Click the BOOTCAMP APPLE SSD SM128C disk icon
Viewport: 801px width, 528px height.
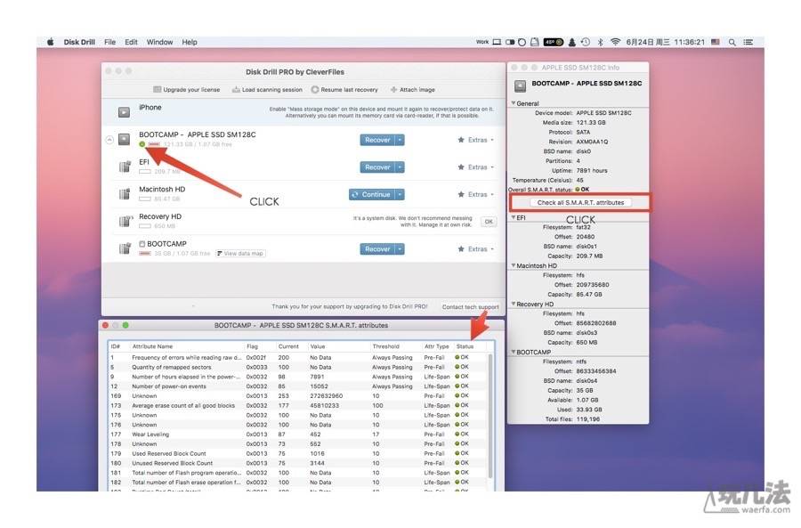coord(124,139)
